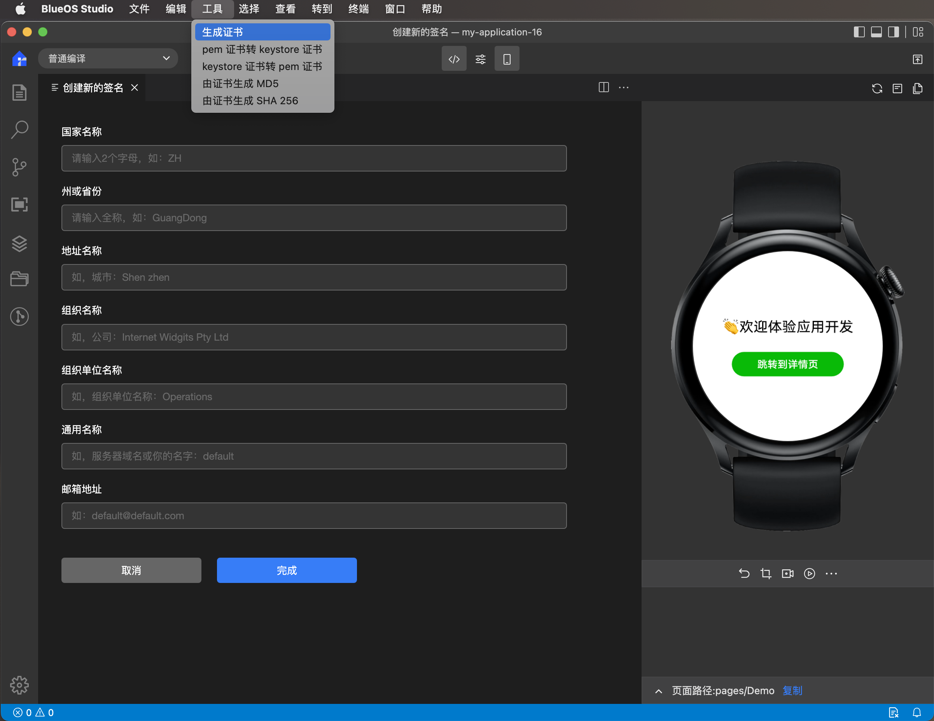934x721 pixels.
Task: Select 生成证书 menu entry
Action: coord(262,32)
